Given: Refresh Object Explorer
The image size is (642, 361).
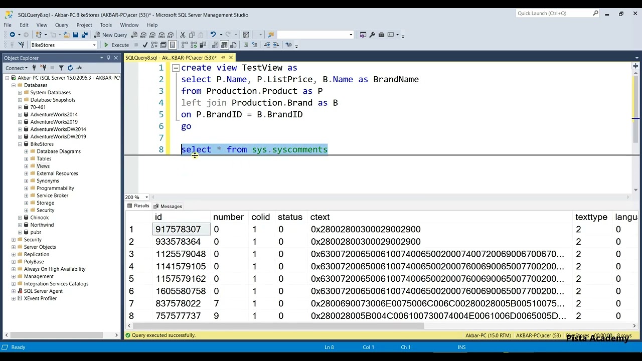Looking at the screenshot, I should (x=70, y=68).
